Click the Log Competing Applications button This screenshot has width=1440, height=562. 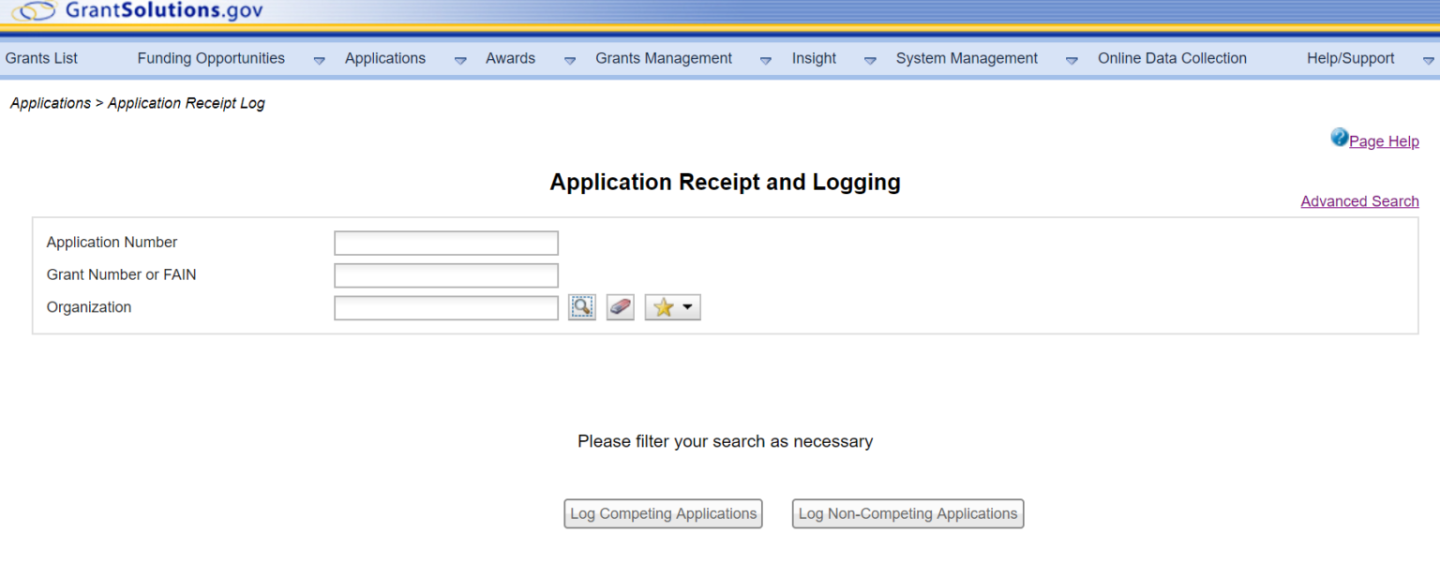click(x=663, y=514)
